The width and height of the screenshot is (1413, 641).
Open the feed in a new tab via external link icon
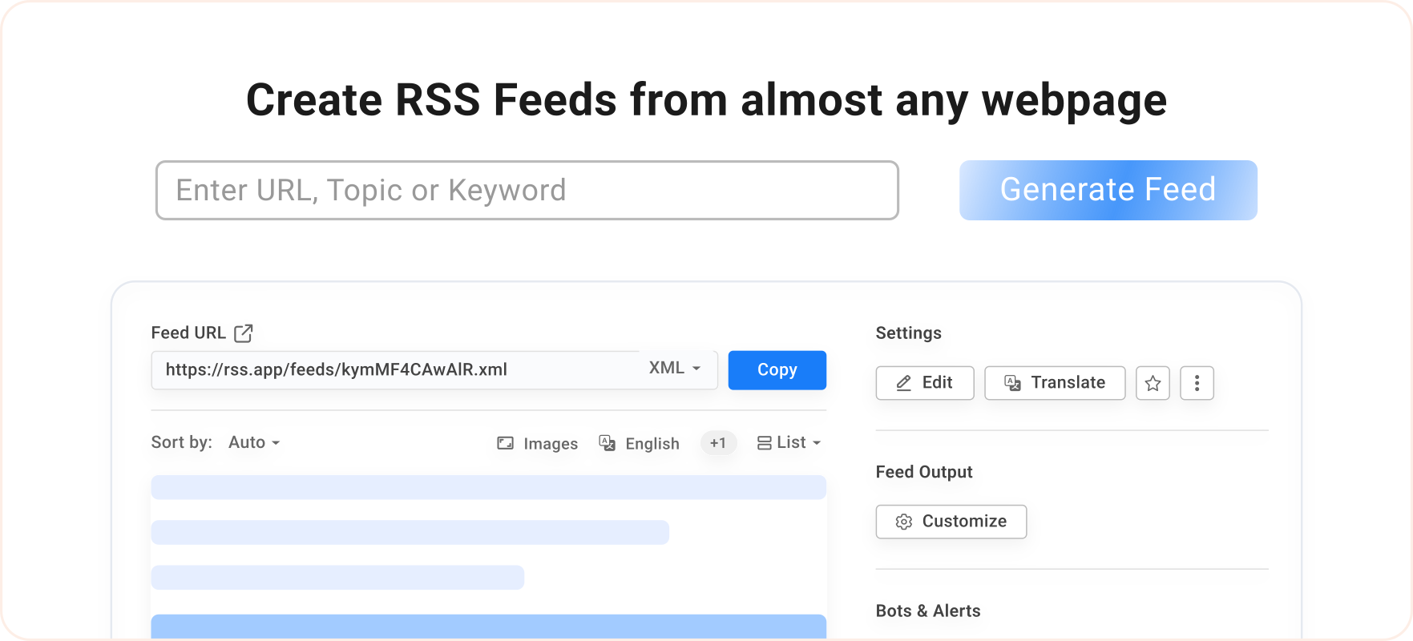tap(243, 333)
